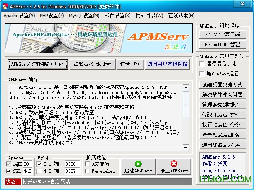
Task: Toggle the MySQL 5.1 checkbox
Action: pos(39,164)
